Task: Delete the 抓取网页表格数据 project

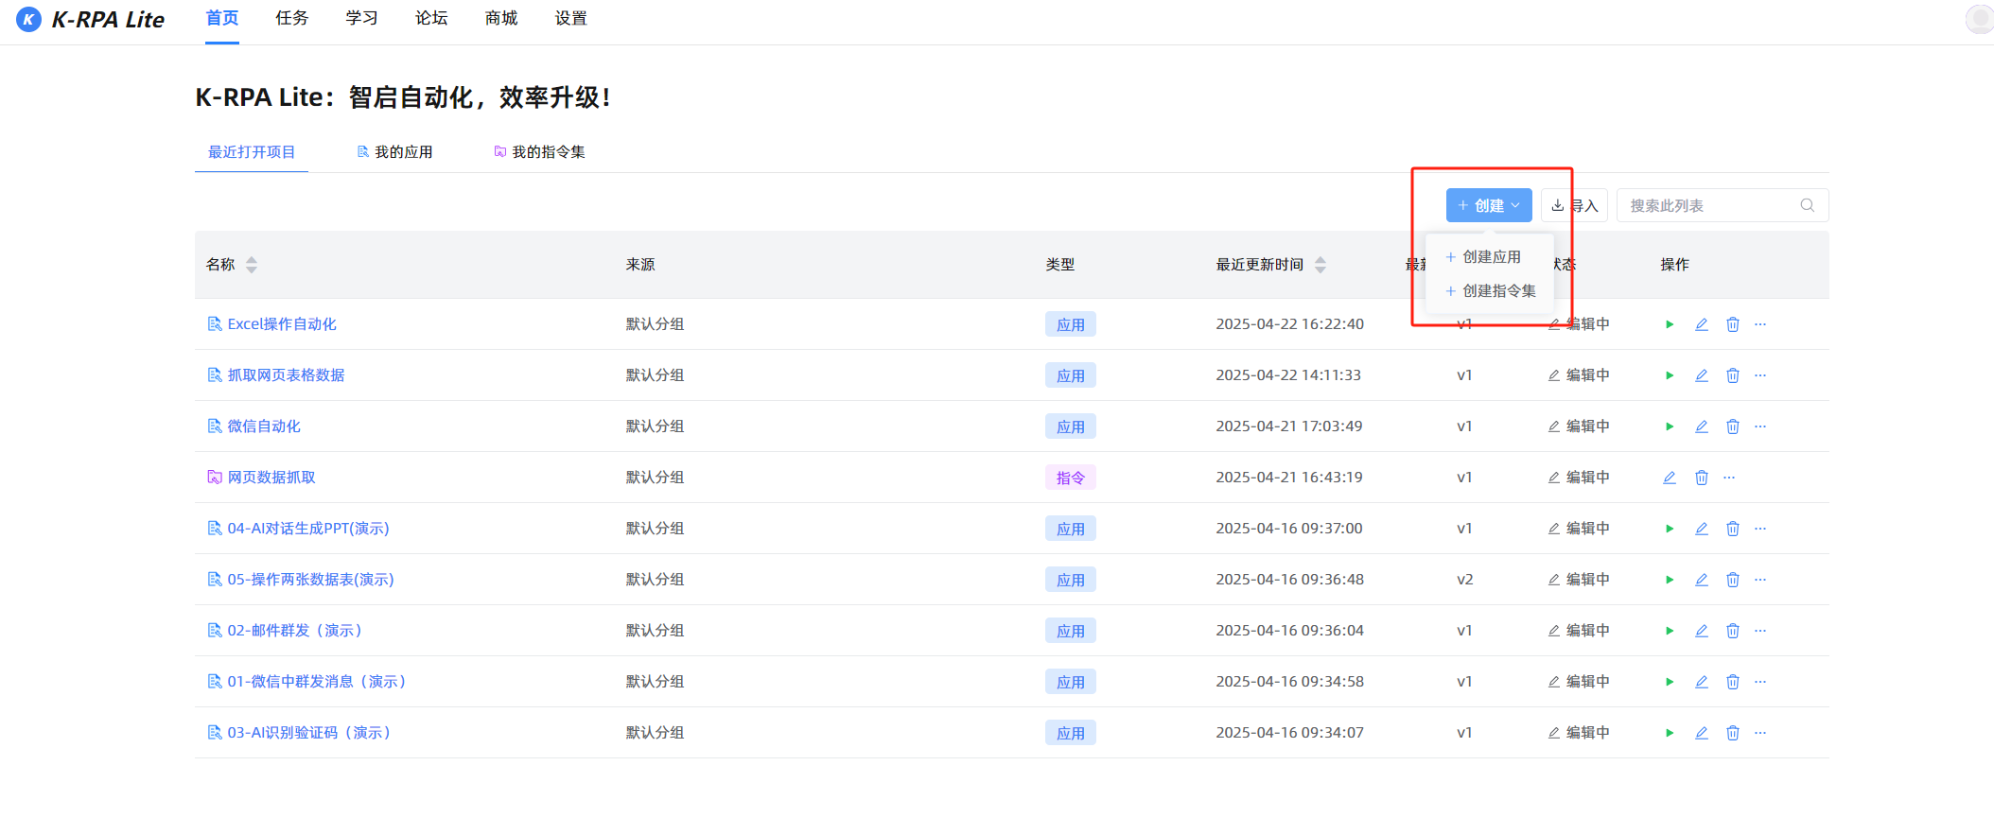Action: pos(1733,375)
